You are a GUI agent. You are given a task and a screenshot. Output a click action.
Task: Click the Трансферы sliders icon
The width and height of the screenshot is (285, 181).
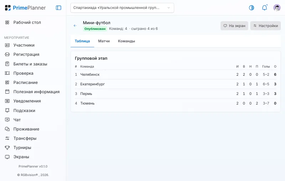point(7,138)
